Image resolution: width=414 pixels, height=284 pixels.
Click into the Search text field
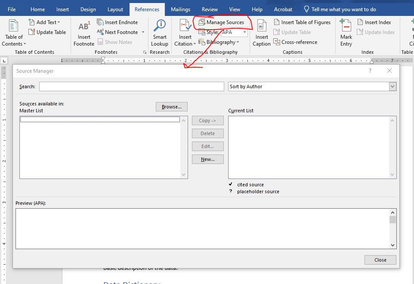[131, 86]
